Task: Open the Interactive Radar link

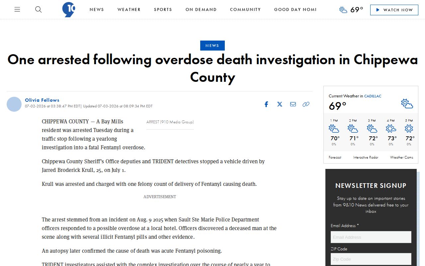Action: click(x=366, y=157)
